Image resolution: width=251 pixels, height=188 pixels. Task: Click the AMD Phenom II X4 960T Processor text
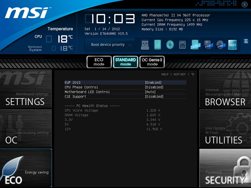[176, 15]
